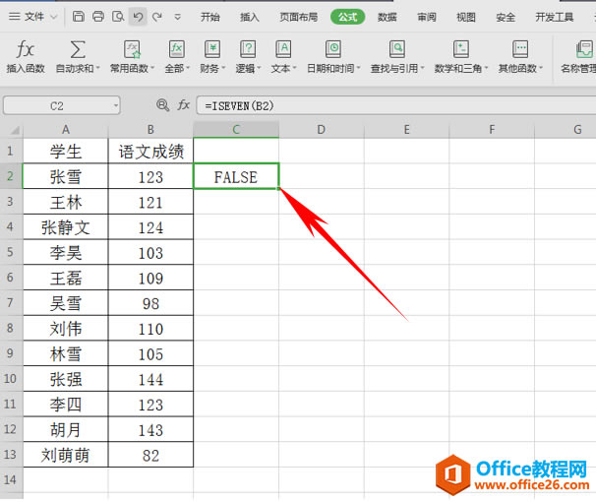Click the Print Preview icon
Image resolution: width=596 pixels, height=502 pixels.
click(x=118, y=17)
